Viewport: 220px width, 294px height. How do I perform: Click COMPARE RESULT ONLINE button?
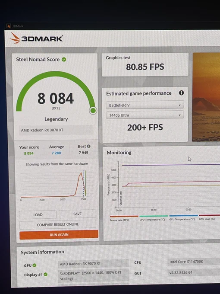pyautogui.click(x=58, y=224)
